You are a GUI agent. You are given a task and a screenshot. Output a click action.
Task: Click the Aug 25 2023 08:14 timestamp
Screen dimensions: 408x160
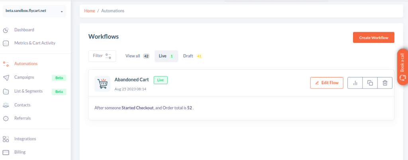[130, 89]
